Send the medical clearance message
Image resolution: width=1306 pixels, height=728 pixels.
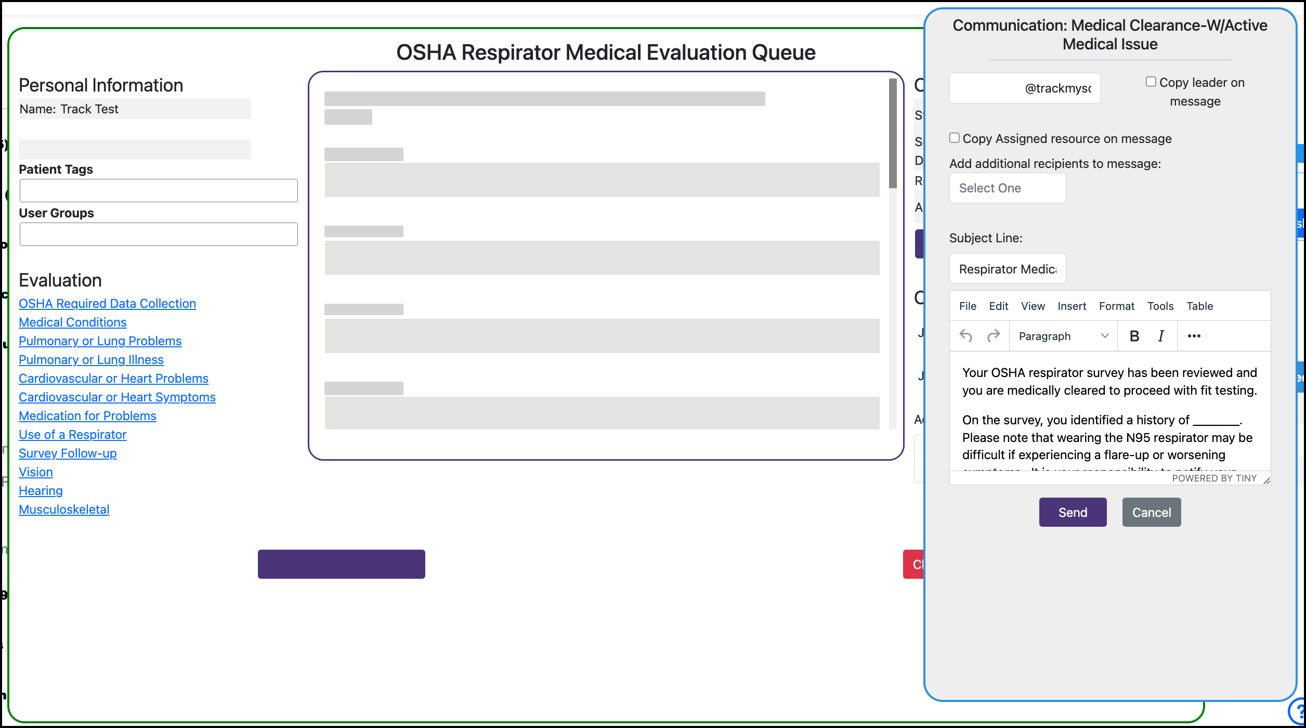[1073, 512]
